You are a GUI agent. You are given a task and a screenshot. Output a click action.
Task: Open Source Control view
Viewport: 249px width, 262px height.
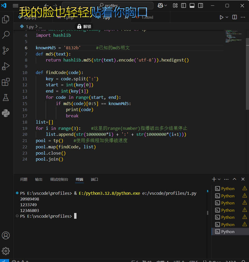(6, 50)
